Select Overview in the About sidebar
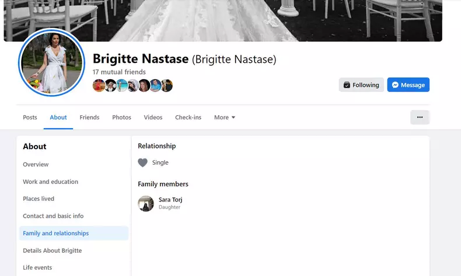The height and width of the screenshot is (276, 461). pyautogui.click(x=36, y=165)
